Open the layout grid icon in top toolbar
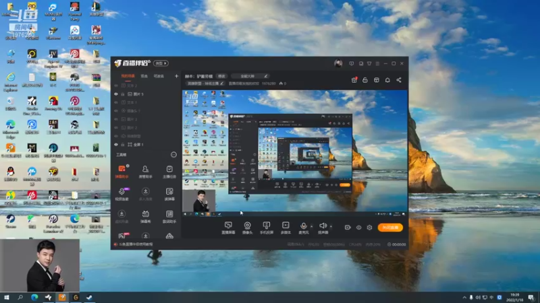The height and width of the screenshot is (303, 540). point(377,80)
